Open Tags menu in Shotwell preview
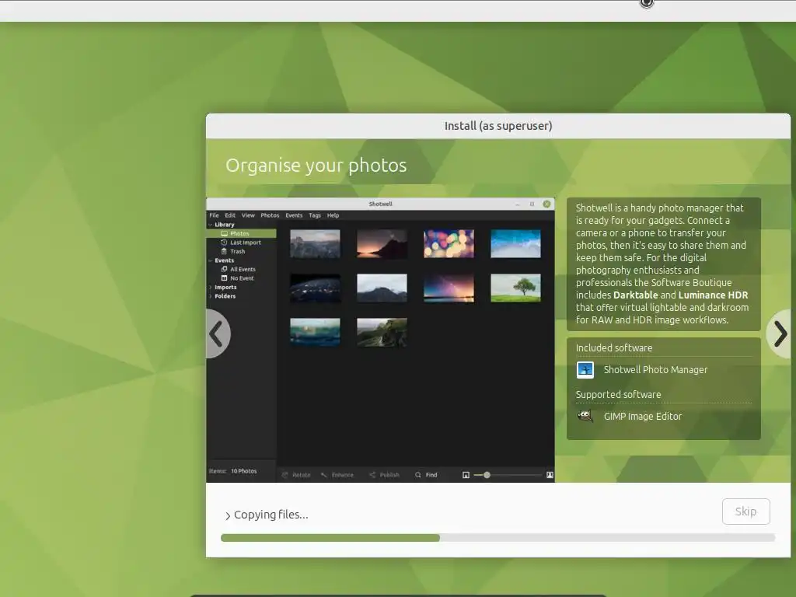The width and height of the screenshot is (796, 597). pyautogui.click(x=315, y=215)
